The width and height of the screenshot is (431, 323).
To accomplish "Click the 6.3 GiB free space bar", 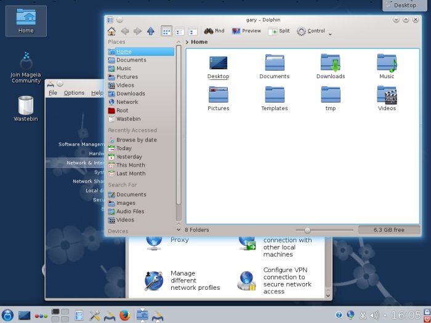I will click(x=389, y=230).
